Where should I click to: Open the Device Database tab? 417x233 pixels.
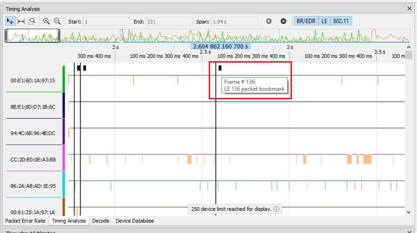[134, 221]
